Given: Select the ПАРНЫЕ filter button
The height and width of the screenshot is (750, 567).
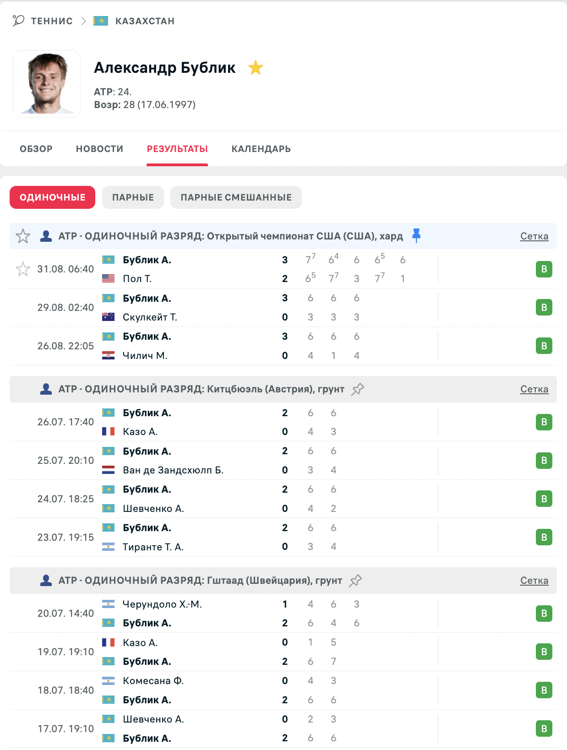Looking at the screenshot, I should click(133, 197).
